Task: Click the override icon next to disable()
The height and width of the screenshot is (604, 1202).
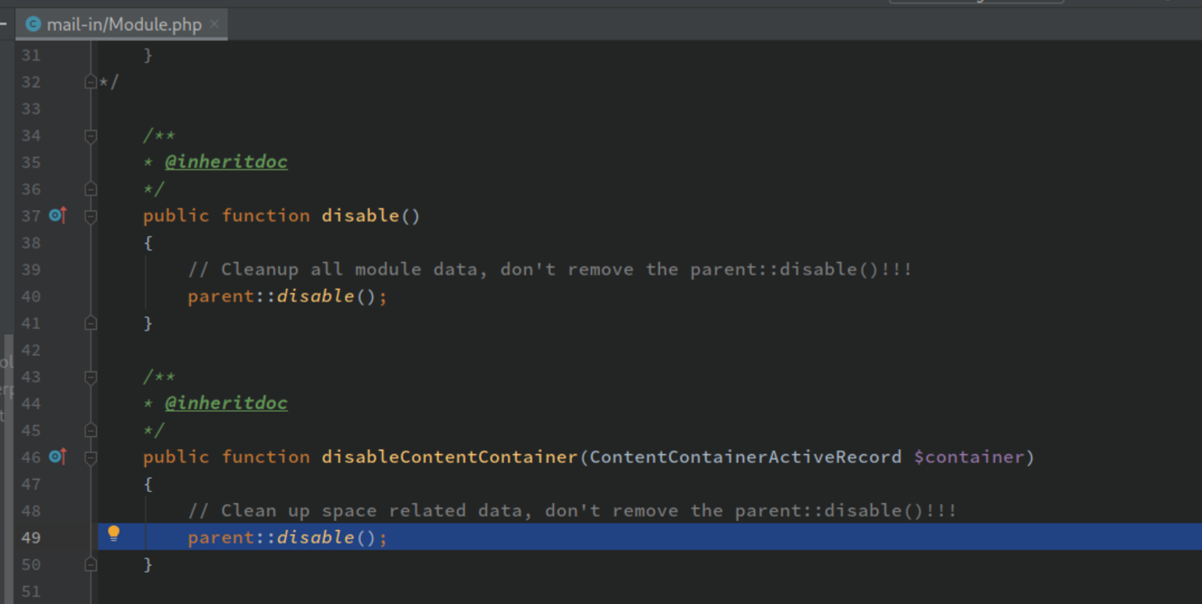Action: 57,216
